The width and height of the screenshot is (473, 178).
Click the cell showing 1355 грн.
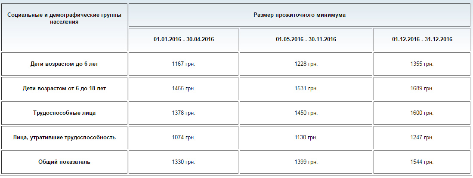pos(422,64)
